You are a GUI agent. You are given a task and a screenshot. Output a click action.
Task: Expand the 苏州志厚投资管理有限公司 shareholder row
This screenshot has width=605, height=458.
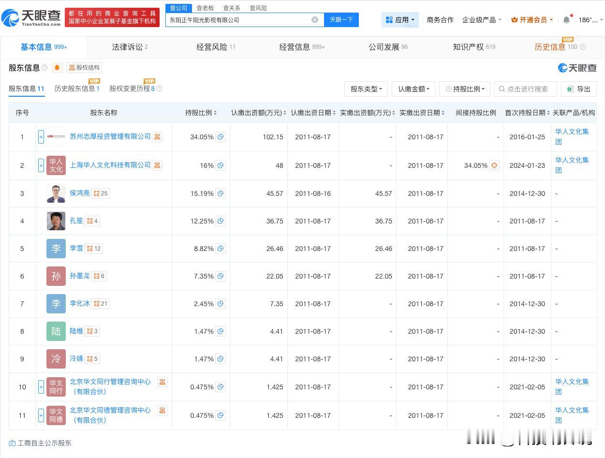click(41, 137)
